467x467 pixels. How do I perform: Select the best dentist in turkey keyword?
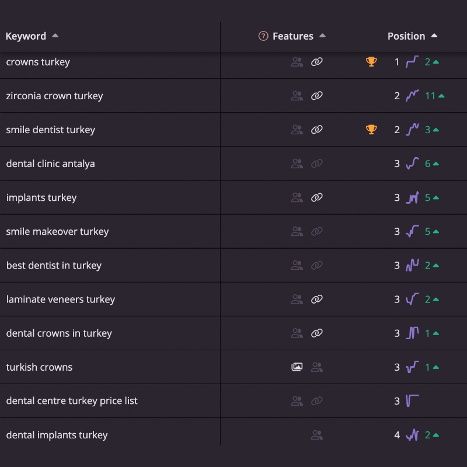[x=54, y=266]
